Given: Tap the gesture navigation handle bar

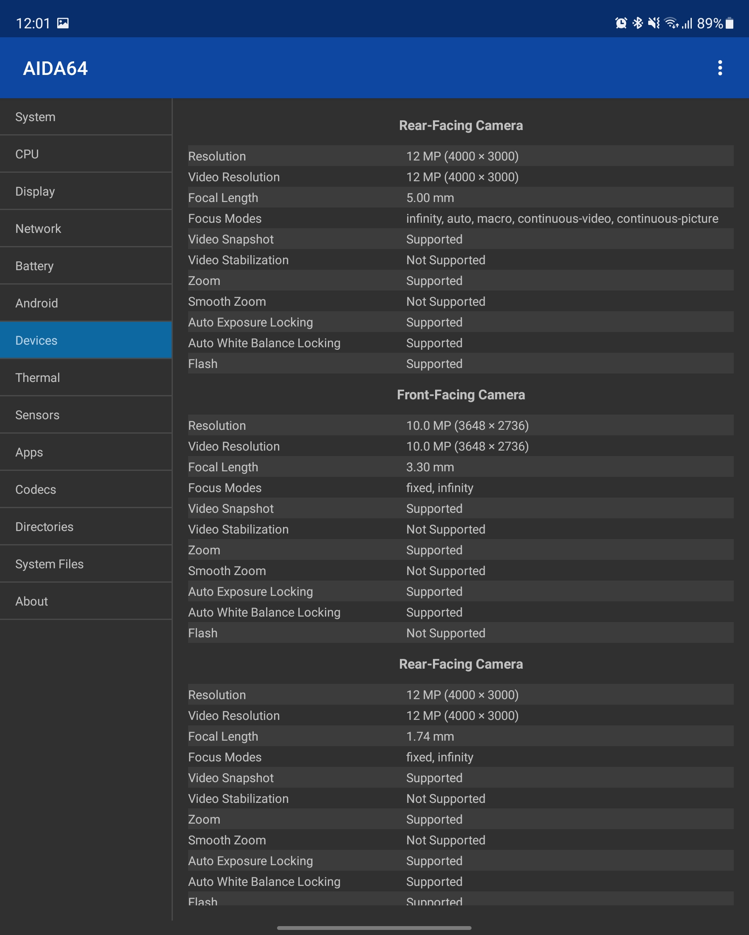Looking at the screenshot, I should coord(374,928).
